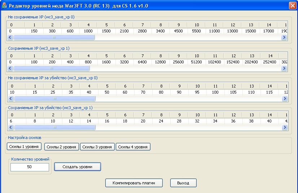Screen dimensions: 298x193
Task: Click right scroll arrow of non-saved XP table
Action: pyautogui.click(x=284, y=37)
